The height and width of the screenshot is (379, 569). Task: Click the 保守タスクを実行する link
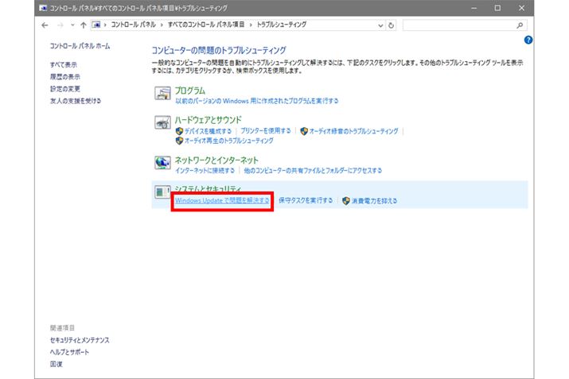coord(306,201)
